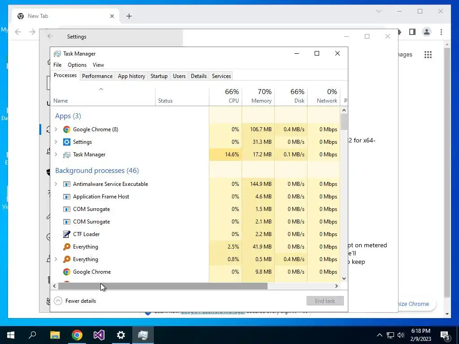This screenshot has height=344, width=459.
Task: Click the clock showing 6:18 PM
Action: pos(420,331)
